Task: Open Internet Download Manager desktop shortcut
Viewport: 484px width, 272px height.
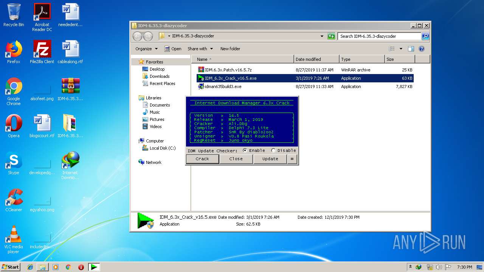Action: pos(70,165)
